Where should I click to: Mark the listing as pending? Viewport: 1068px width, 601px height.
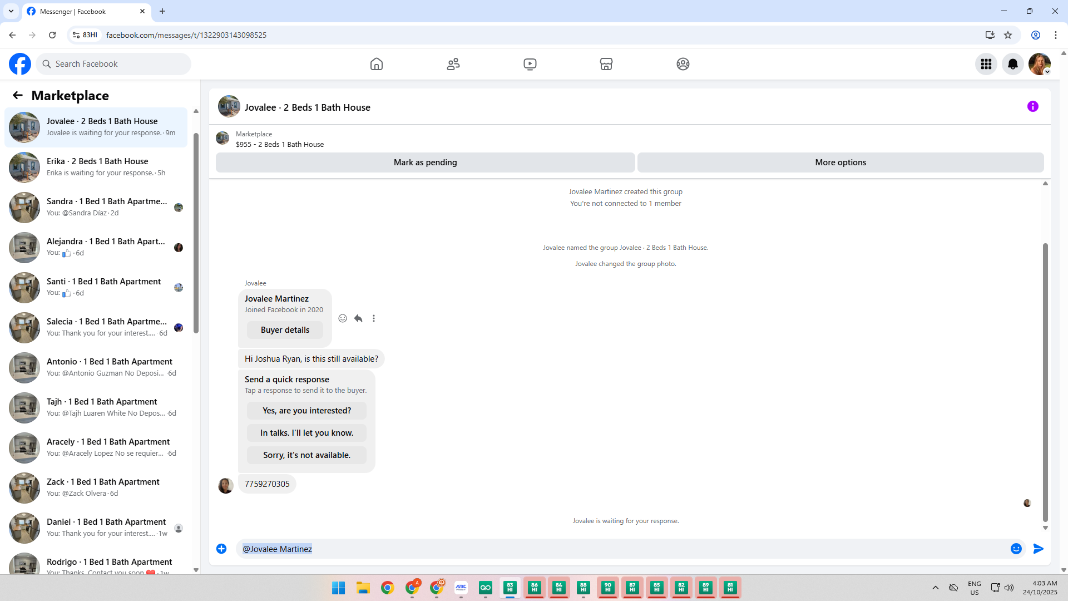point(426,162)
